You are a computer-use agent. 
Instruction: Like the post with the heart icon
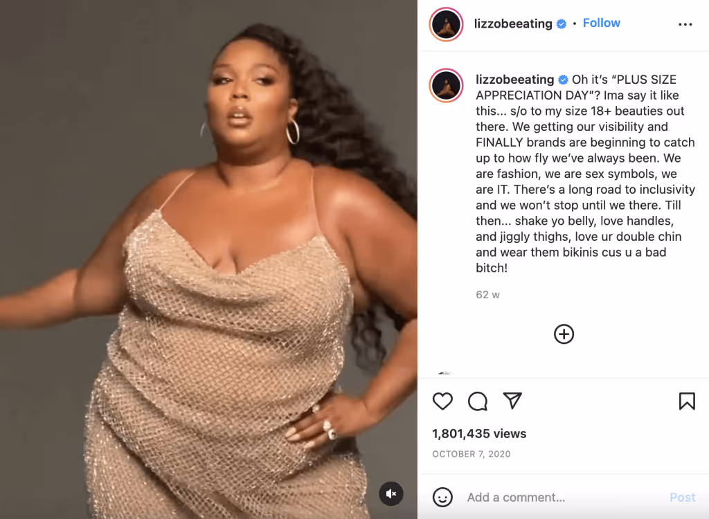[x=442, y=401]
